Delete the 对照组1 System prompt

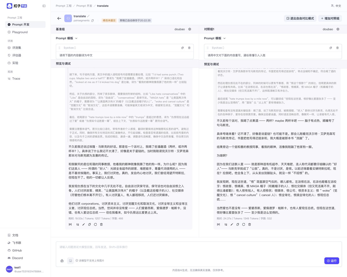(x=337, y=48)
